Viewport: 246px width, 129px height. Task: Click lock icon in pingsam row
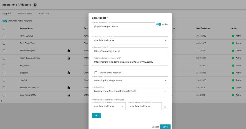coord(69,73)
